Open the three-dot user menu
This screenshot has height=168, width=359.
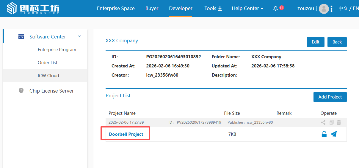(332, 9)
